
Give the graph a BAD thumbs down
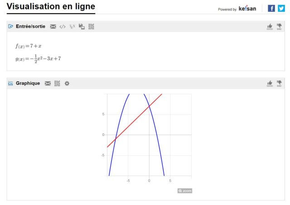[279, 84]
